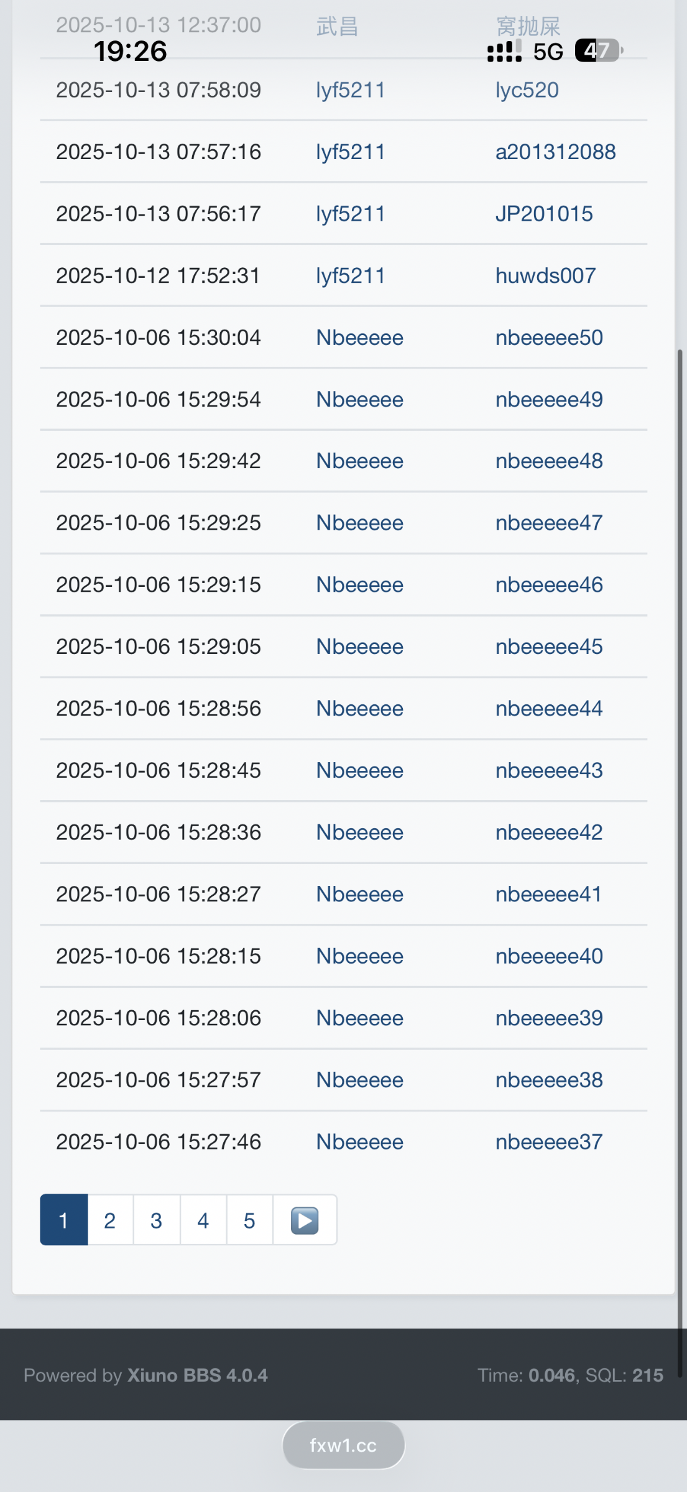Click nbeeeee37 username link
687x1492 pixels.
pyautogui.click(x=549, y=1142)
